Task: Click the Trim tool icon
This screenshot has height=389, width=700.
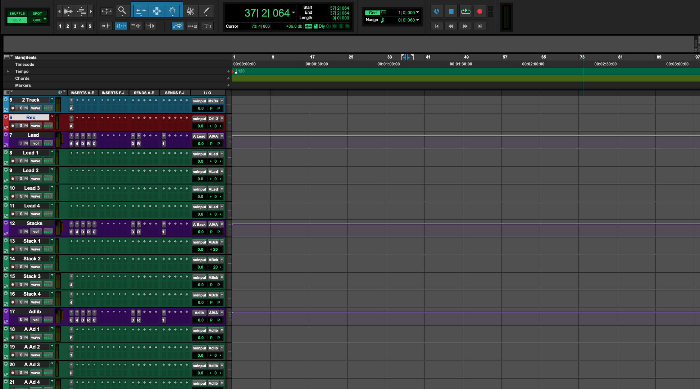Action: click(x=140, y=11)
